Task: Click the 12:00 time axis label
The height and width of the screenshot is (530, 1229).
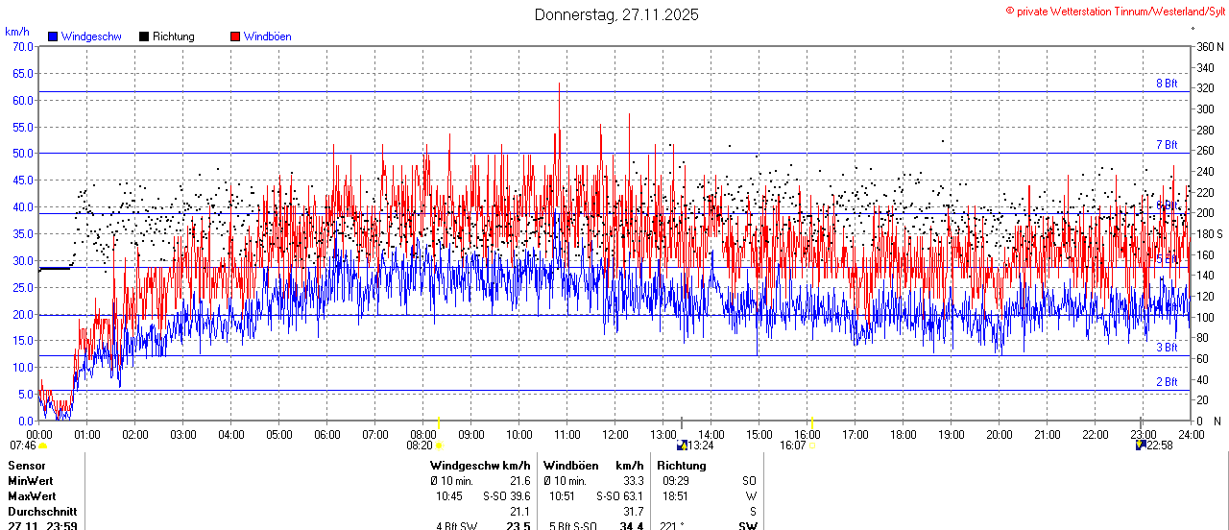Action: click(x=614, y=434)
